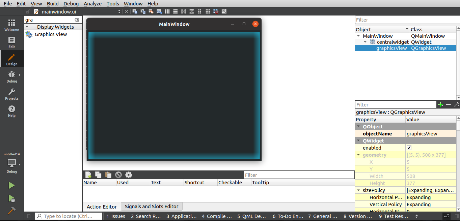Open the Projects mode
The image size is (460, 221).
click(11, 94)
